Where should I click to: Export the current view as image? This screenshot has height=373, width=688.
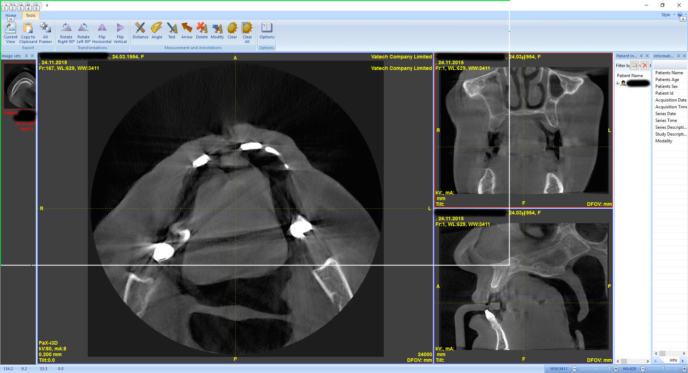10,33
